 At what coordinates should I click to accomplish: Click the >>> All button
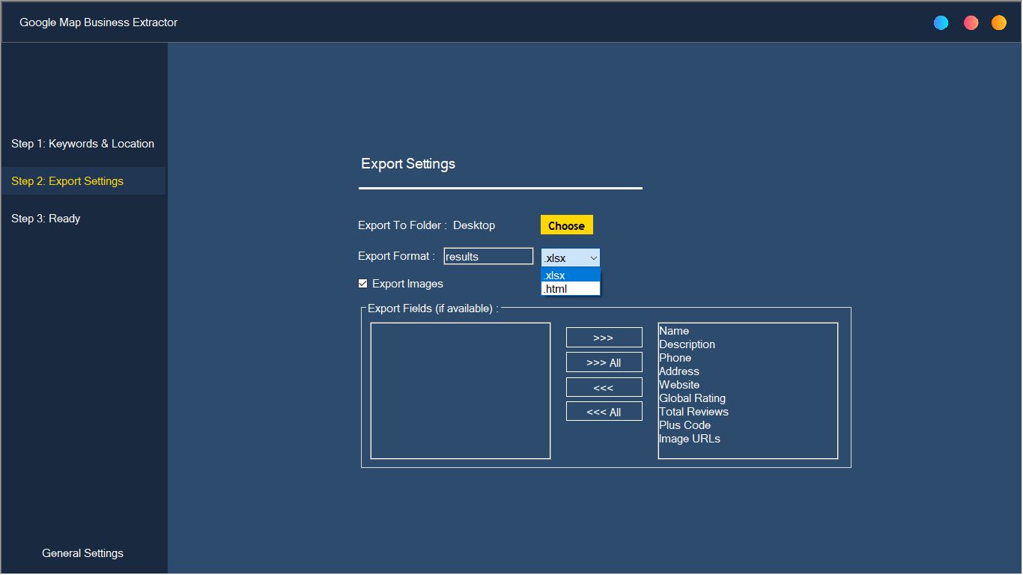coord(604,363)
